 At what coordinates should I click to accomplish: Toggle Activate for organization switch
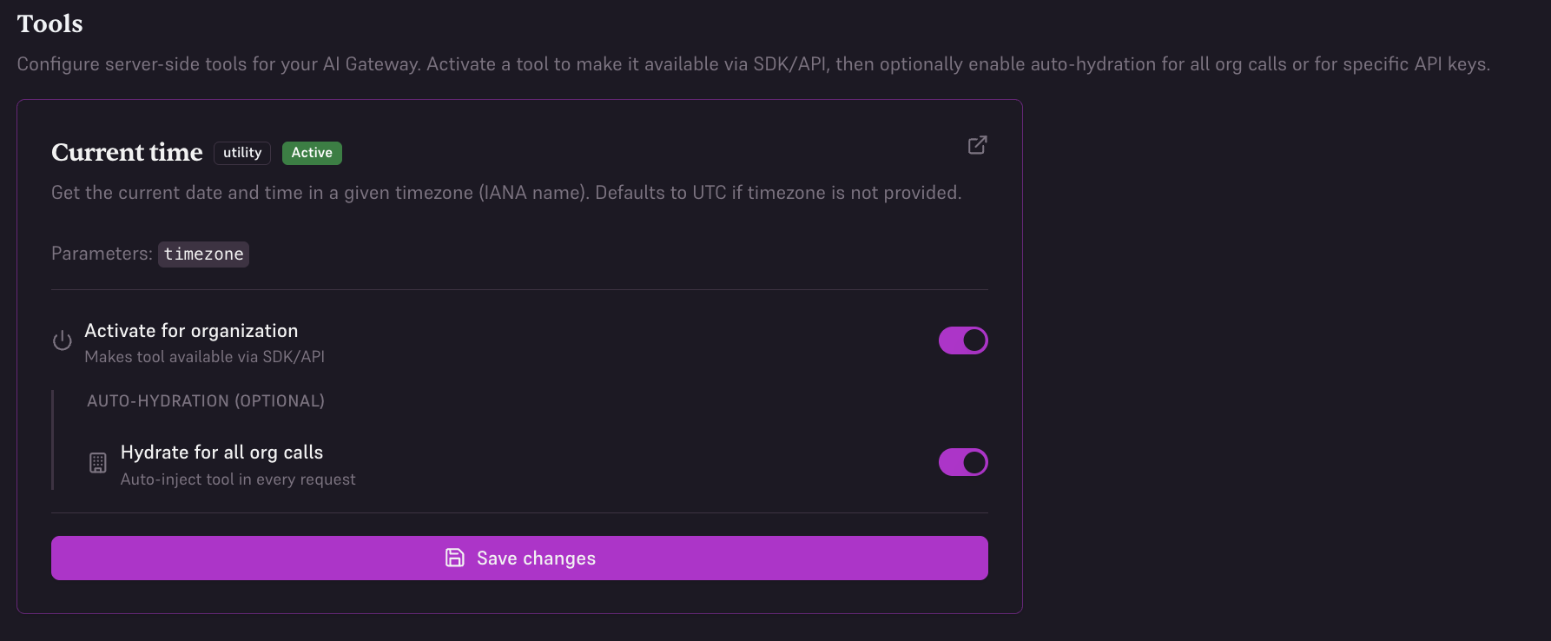[963, 340]
